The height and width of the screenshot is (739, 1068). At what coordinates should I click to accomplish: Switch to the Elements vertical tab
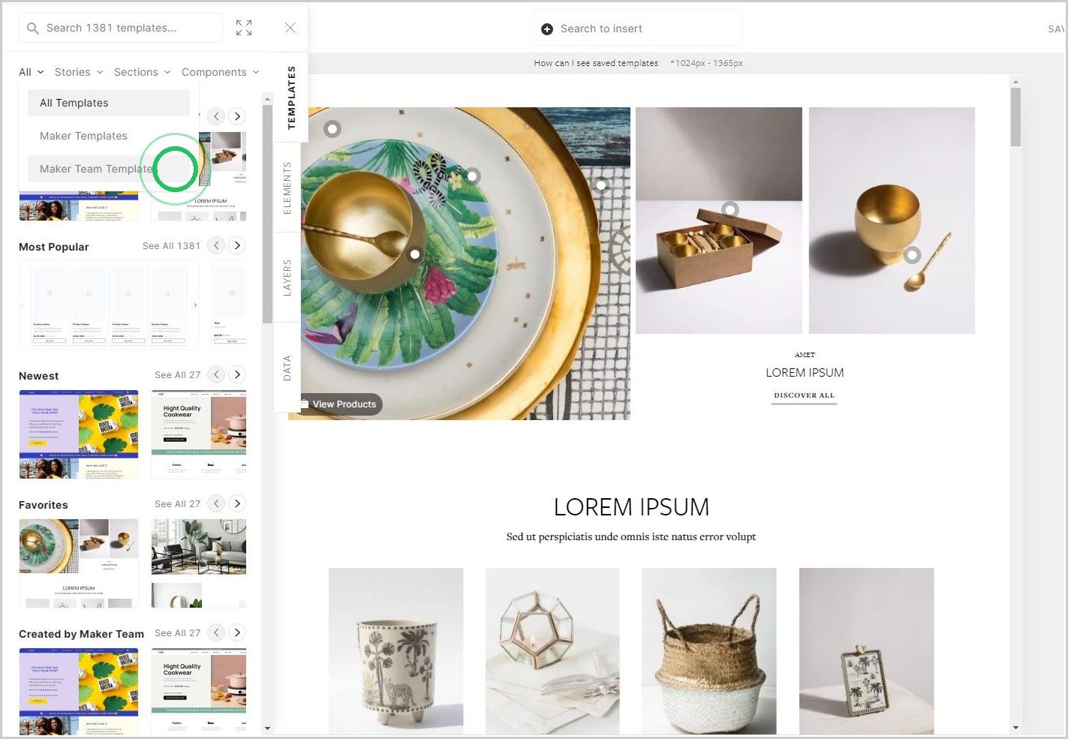coord(287,188)
